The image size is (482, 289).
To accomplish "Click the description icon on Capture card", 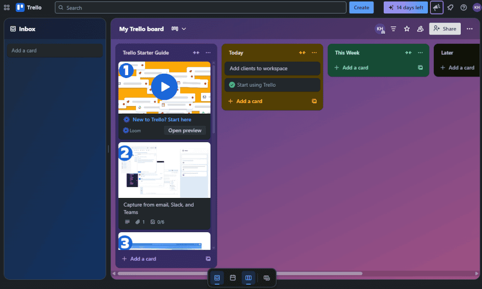I will tap(127, 222).
